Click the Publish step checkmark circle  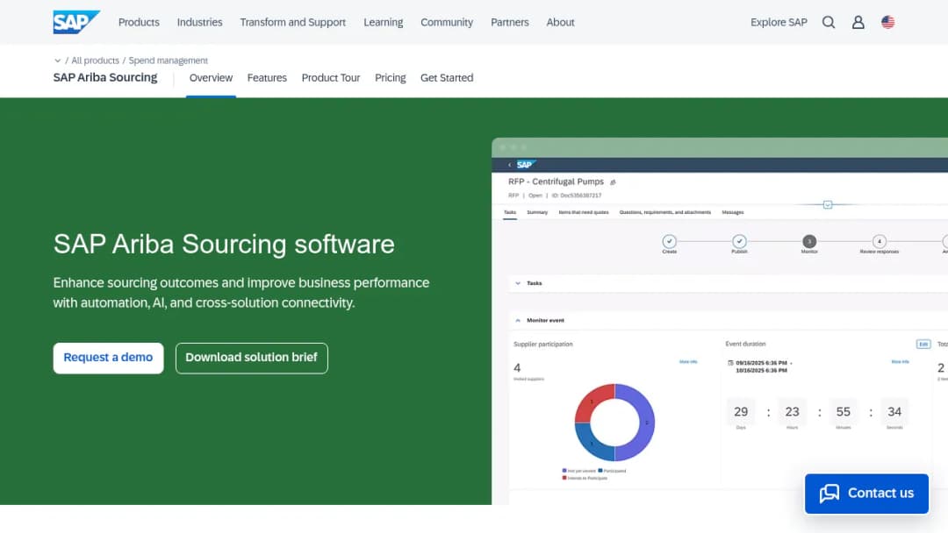739,241
